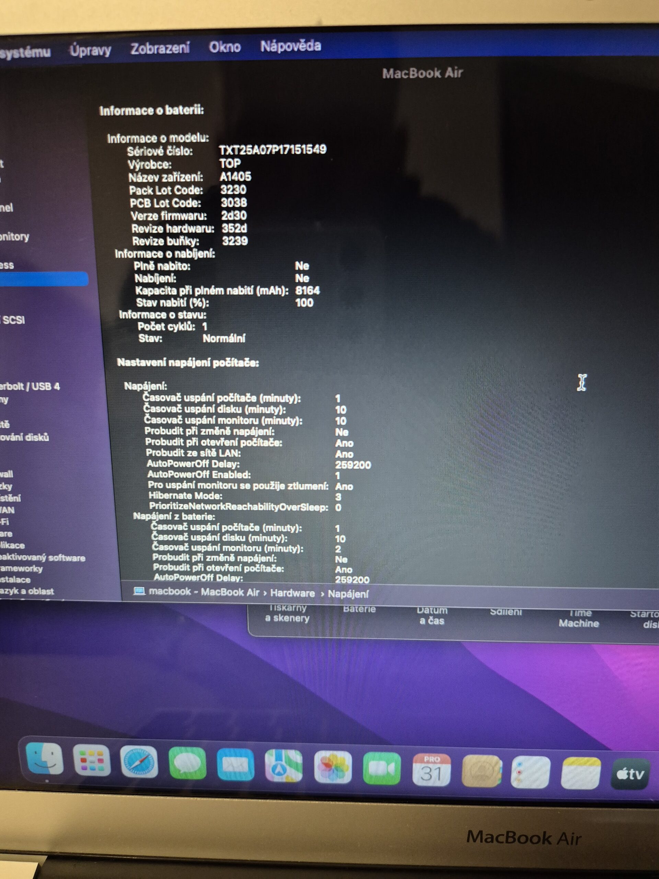Click the 'Počet cyklů:' label
This screenshot has width=659, height=879.
[166, 327]
